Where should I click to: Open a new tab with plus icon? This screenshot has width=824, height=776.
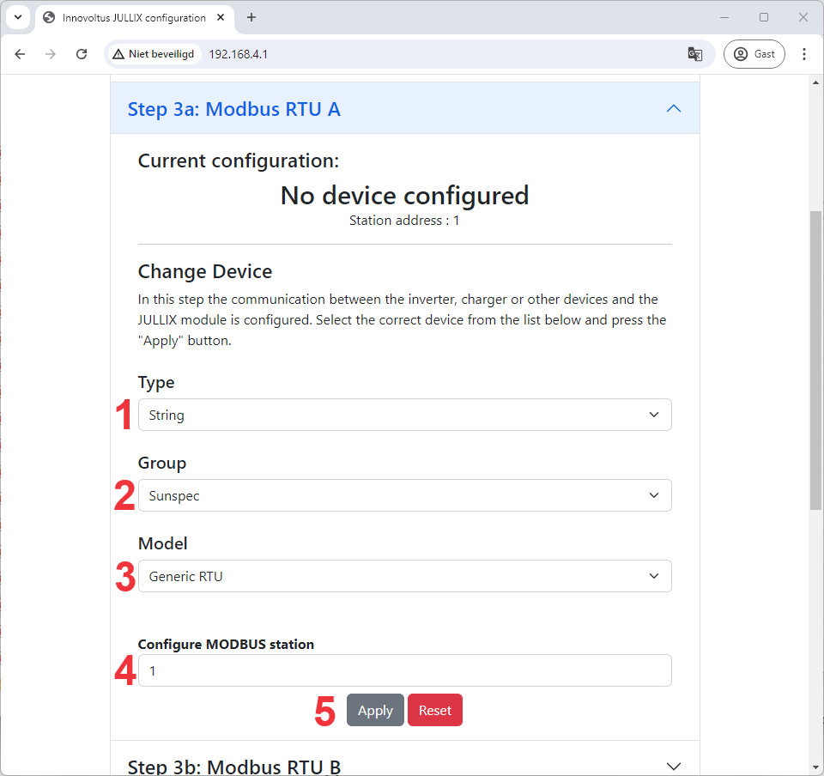click(x=251, y=17)
